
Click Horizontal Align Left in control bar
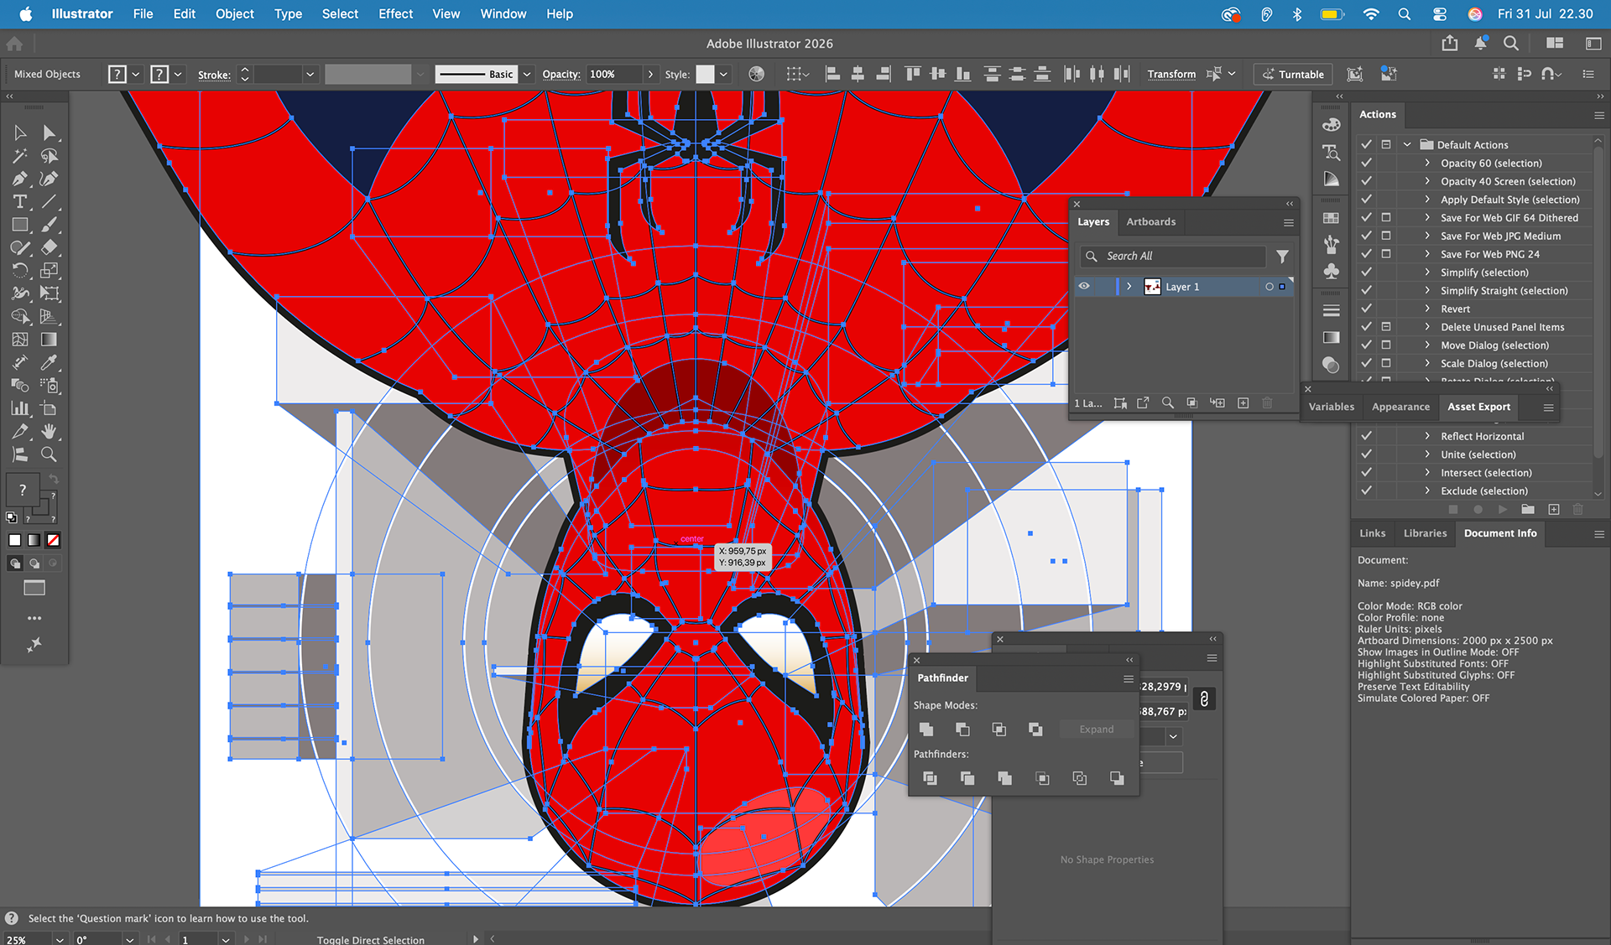click(x=832, y=75)
